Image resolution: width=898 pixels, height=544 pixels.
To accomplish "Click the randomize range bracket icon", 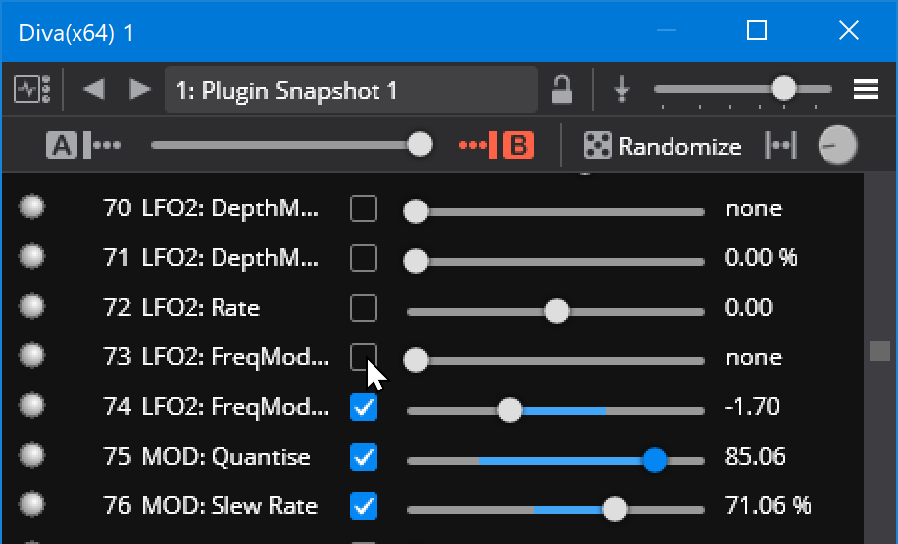I will coord(781,145).
